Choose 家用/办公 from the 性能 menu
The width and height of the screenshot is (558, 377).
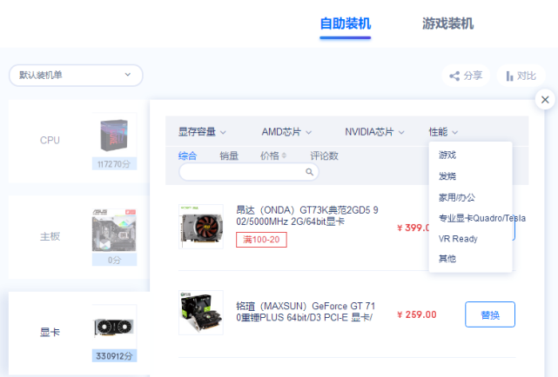[456, 197]
